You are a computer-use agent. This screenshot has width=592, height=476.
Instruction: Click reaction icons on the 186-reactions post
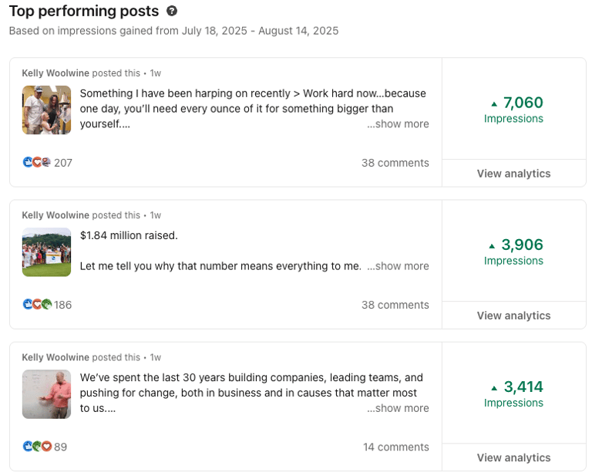(37, 305)
